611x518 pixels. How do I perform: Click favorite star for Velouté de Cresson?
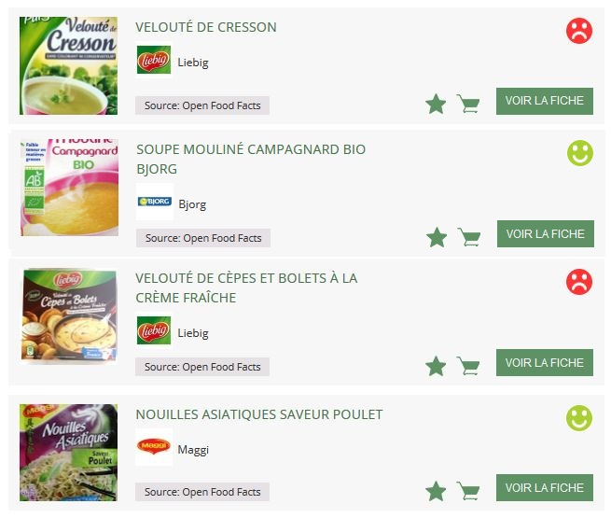[436, 104]
